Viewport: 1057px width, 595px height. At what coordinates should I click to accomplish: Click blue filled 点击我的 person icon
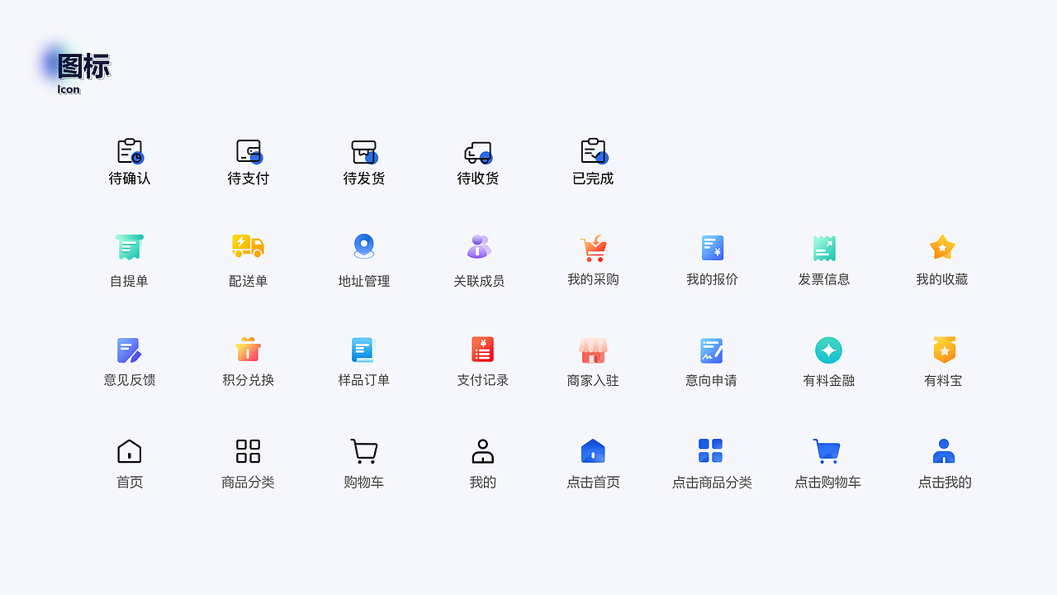(x=944, y=451)
